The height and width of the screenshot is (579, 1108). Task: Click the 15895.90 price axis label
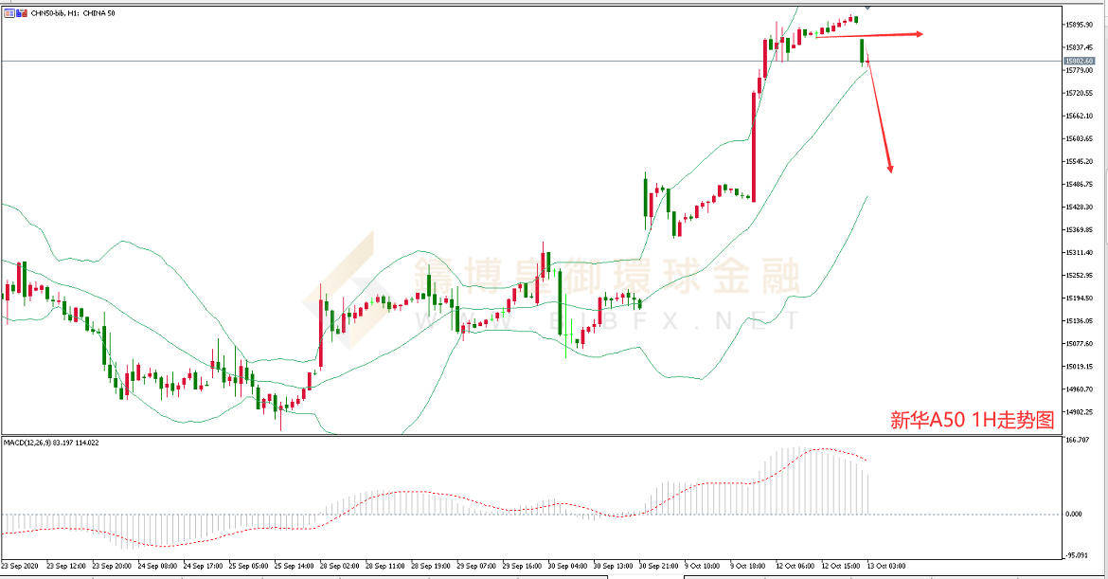[x=1079, y=25]
